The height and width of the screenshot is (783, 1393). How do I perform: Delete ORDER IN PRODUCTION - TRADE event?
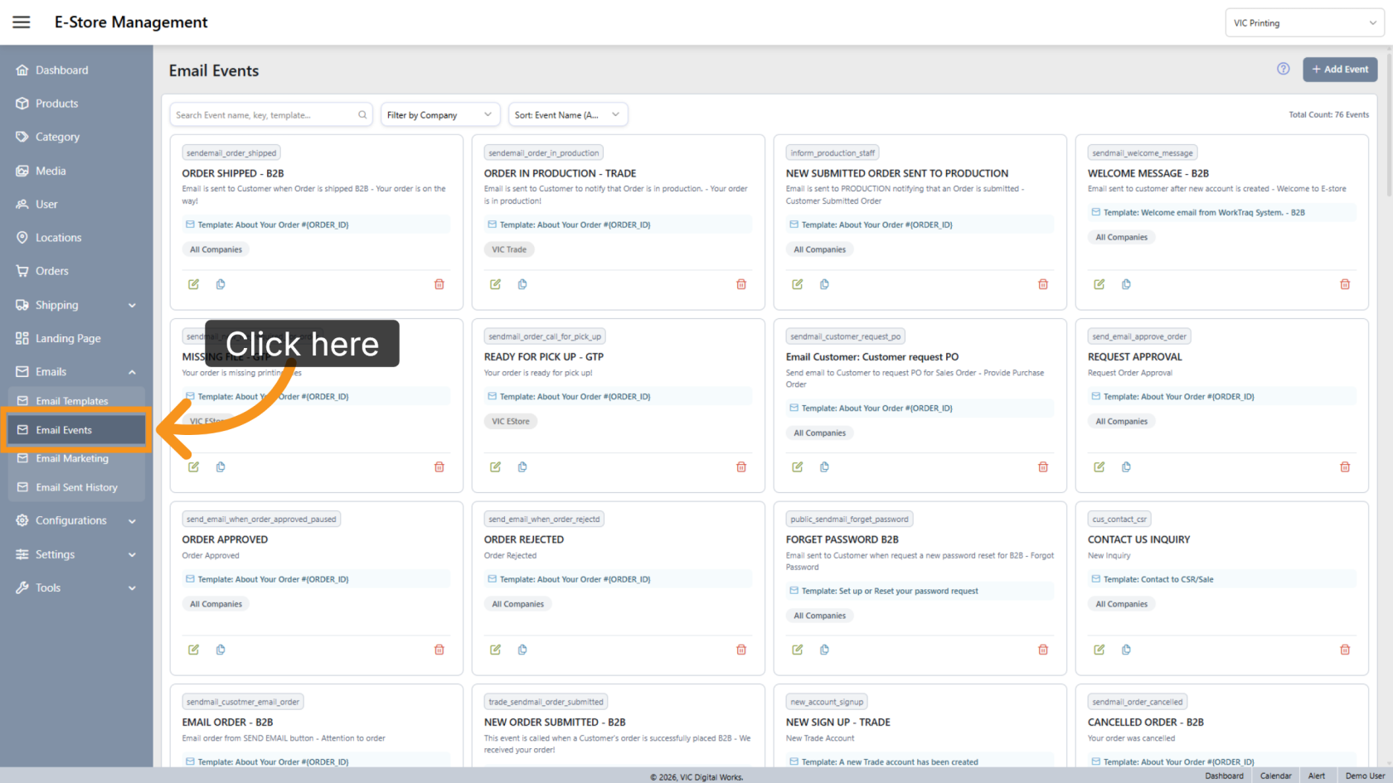pos(741,284)
